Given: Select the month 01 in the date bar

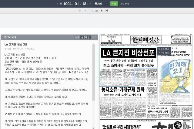Looking at the screenshot, I should [x=77, y=4].
